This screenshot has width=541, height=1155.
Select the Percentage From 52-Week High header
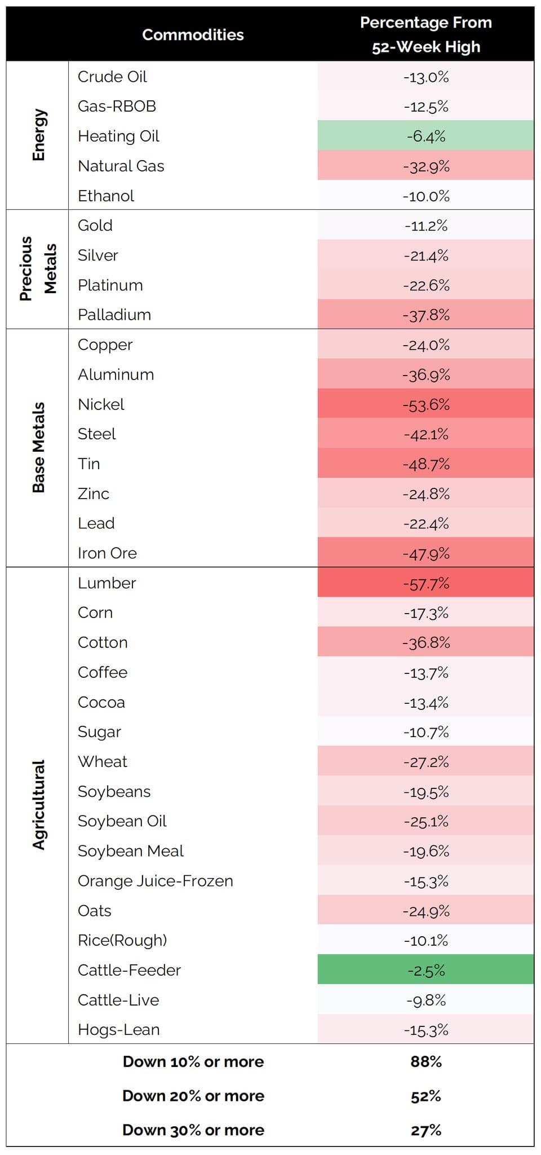click(426, 34)
